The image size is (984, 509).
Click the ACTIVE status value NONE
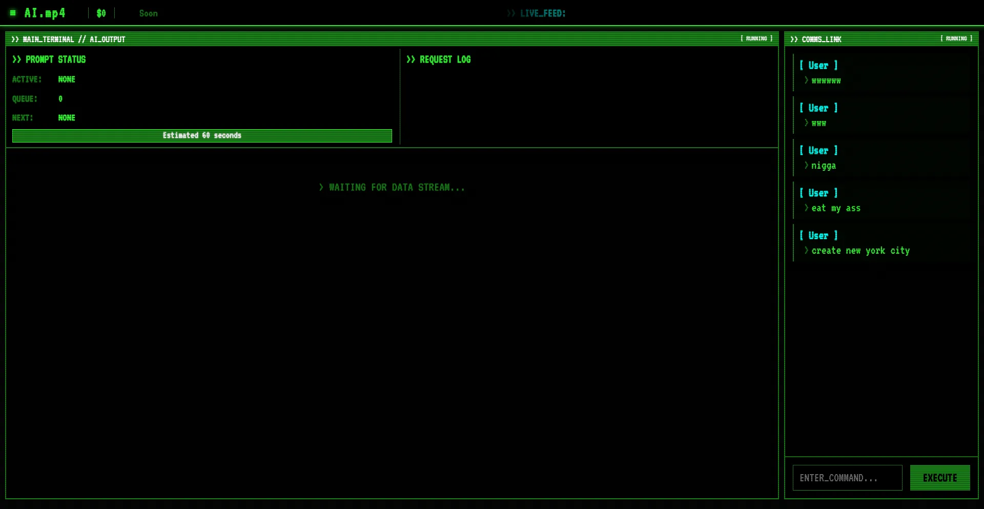(67, 79)
